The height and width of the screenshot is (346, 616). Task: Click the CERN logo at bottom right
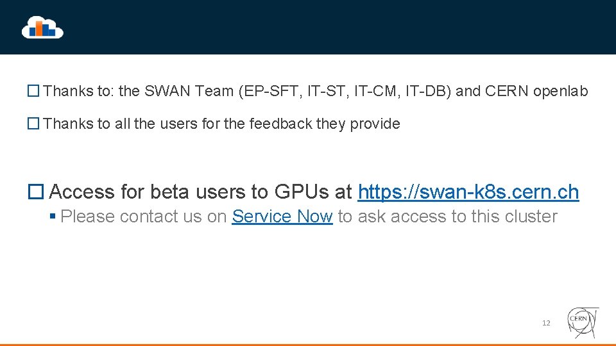(583, 322)
